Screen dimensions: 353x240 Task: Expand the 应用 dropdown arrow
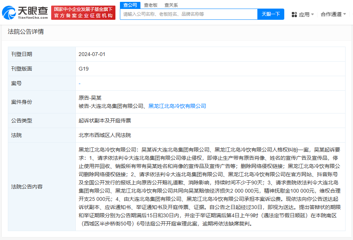tap(312, 15)
